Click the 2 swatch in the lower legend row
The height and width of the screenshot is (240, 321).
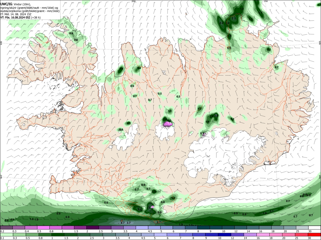(x=83, y=234)
